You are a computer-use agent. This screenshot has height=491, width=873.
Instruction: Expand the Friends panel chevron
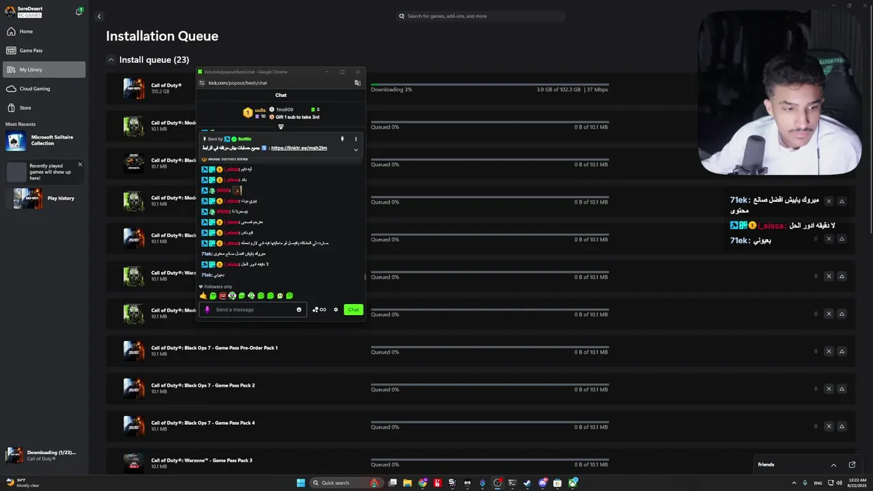(833, 465)
